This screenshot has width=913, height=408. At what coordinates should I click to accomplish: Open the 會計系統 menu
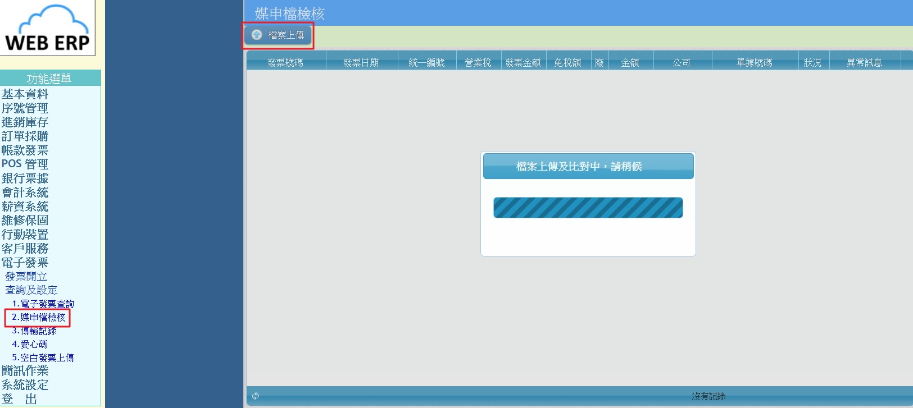point(25,192)
